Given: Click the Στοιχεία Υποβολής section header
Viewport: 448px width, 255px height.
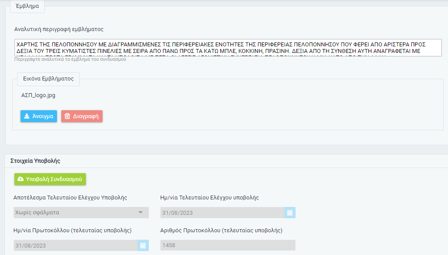Looking at the screenshot, I should pos(35,161).
